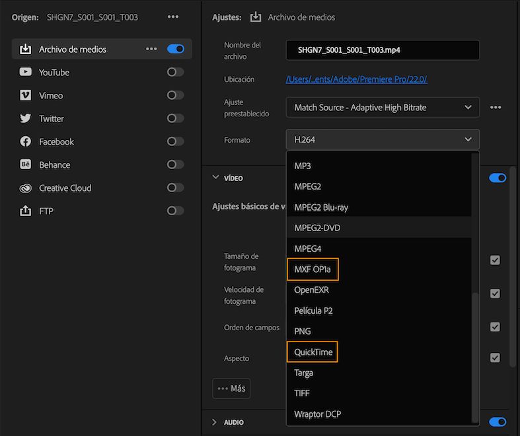The width and height of the screenshot is (520, 436).
Task: Click the format list scrollbar
Action: pos(475,357)
